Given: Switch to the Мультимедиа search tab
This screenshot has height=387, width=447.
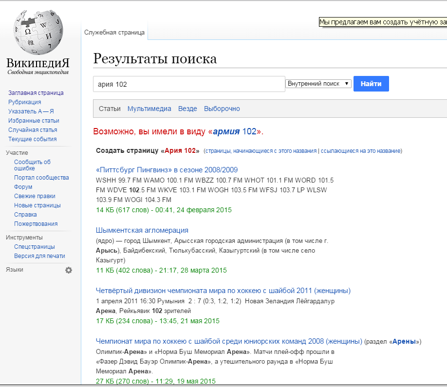Looking at the screenshot, I should pyautogui.click(x=149, y=109).
